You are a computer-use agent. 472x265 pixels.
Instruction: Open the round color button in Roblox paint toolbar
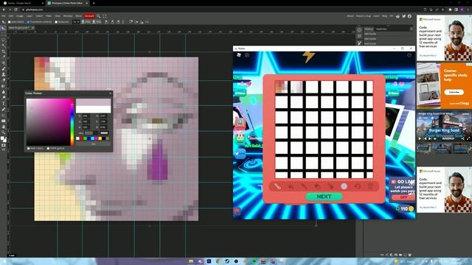click(x=344, y=186)
